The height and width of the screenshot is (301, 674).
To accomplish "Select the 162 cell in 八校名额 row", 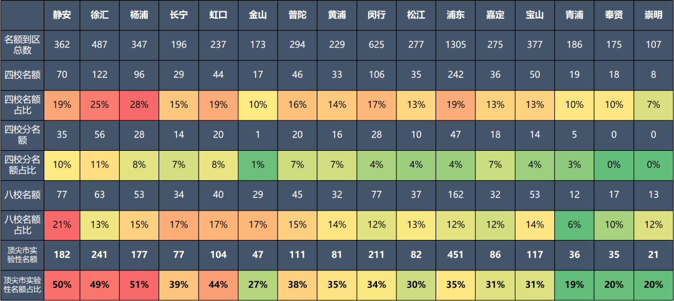I will tap(455, 194).
